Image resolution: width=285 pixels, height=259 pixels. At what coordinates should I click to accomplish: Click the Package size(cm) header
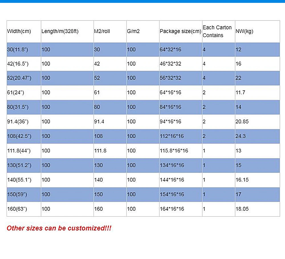tap(180, 31)
